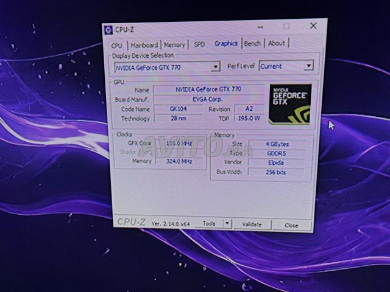Image resolution: width=390 pixels, height=292 pixels.
Task: Click the GPU Name field NVIDIA GeForce GTX 770
Action: [x=208, y=89]
